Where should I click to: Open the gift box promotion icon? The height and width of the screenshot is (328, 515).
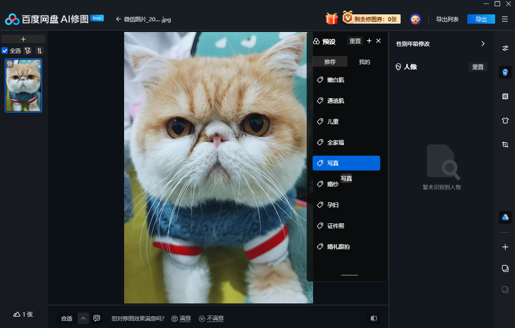[331, 19]
